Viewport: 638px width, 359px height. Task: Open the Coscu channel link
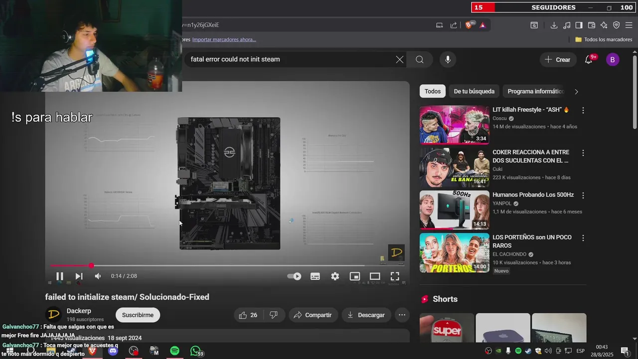(499, 119)
